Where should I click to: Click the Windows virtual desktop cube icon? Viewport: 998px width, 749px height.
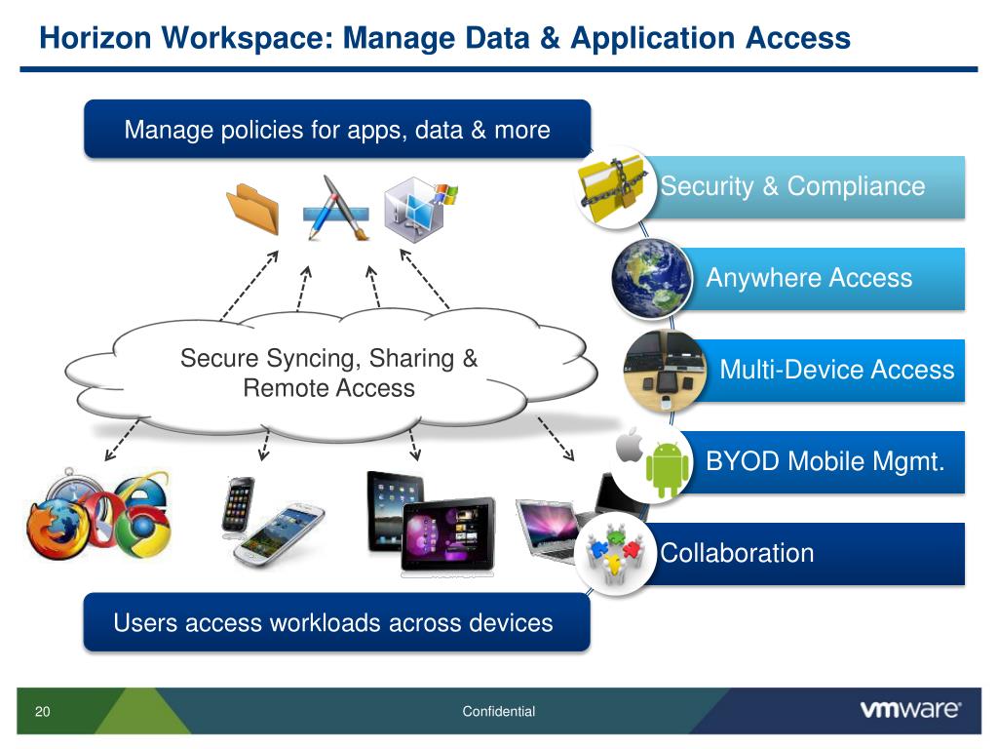tap(419, 209)
